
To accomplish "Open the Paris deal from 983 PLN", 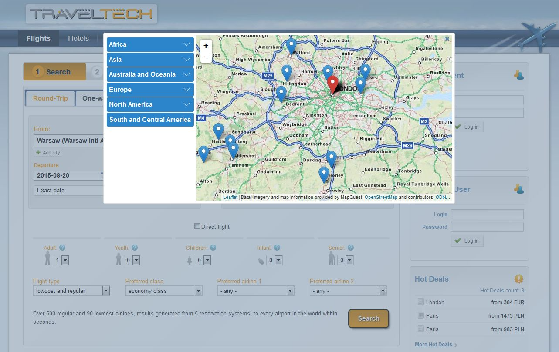I will pyautogui.click(x=432, y=329).
